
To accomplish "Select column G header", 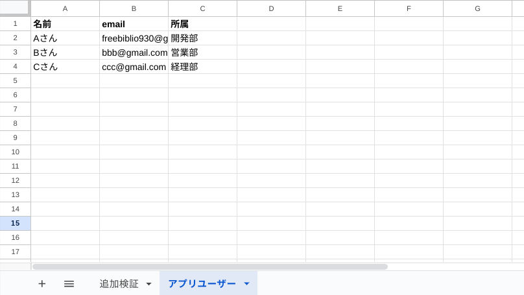I will point(477,8).
